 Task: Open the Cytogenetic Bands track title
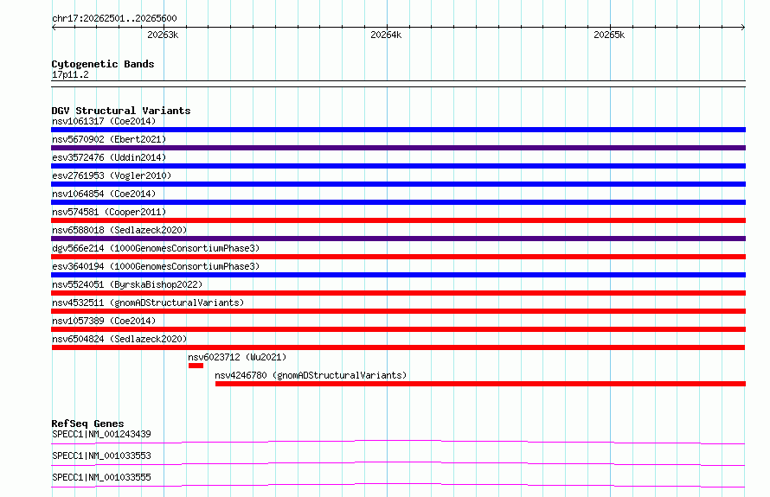pyautogui.click(x=103, y=64)
